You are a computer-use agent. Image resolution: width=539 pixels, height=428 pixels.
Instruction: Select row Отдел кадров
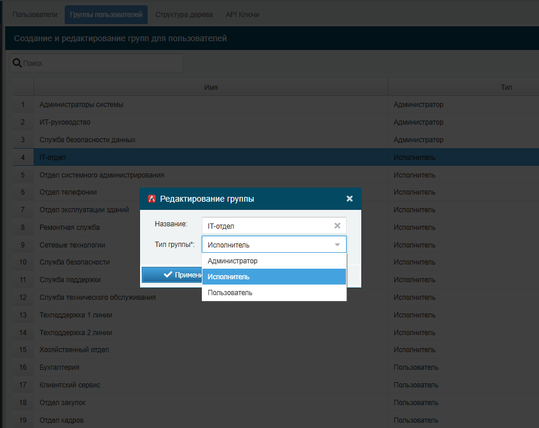click(x=276, y=420)
